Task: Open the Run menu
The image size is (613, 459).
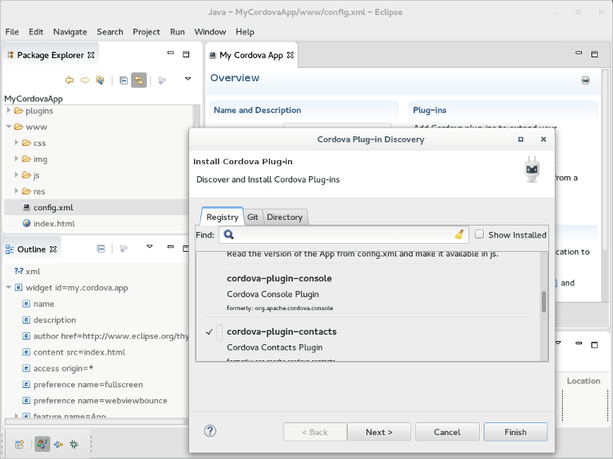Action: coord(177,32)
